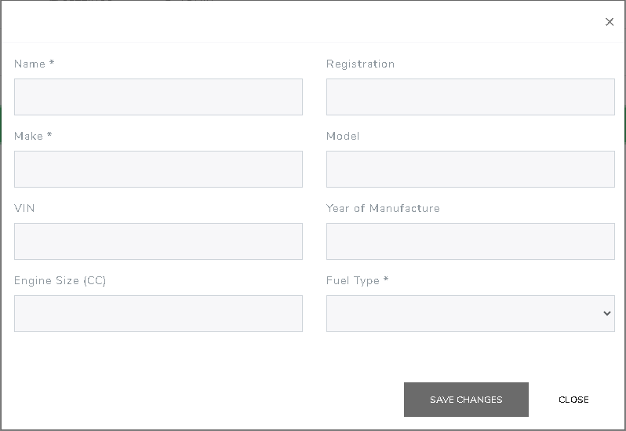
Task: Focus the VIN text box
Action: [158, 242]
